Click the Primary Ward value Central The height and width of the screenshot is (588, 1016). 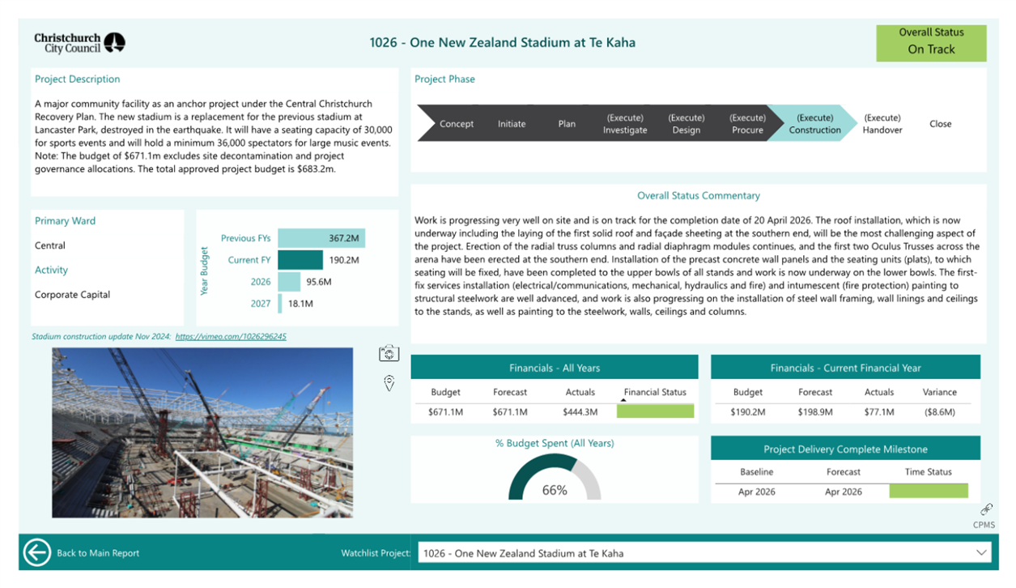click(x=50, y=245)
